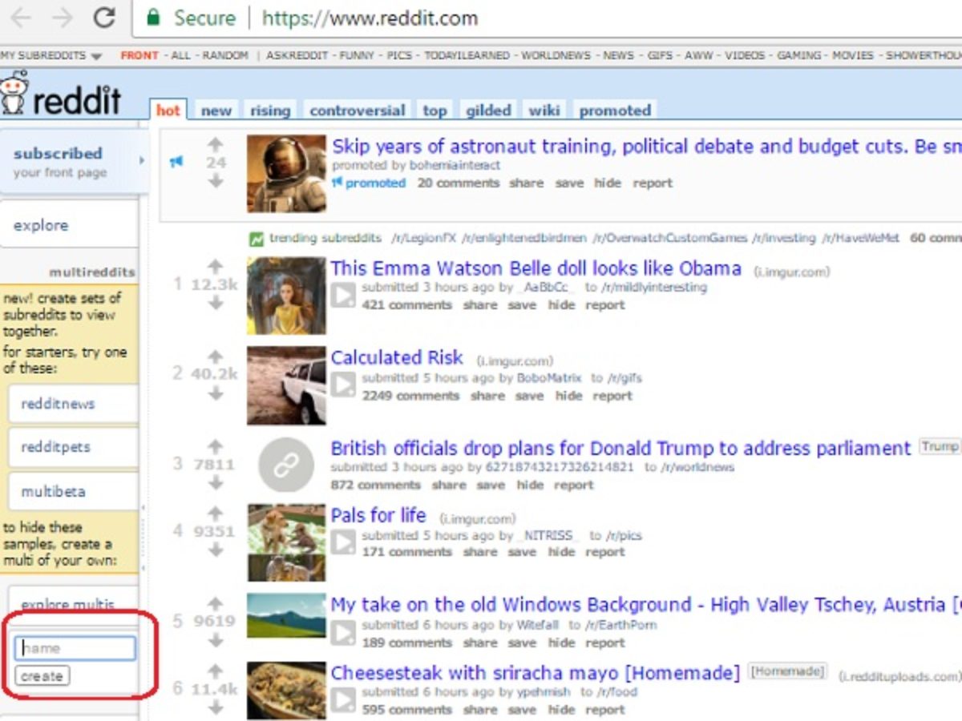
Task: Switch to the controversial tab
Action: point(358,111)
